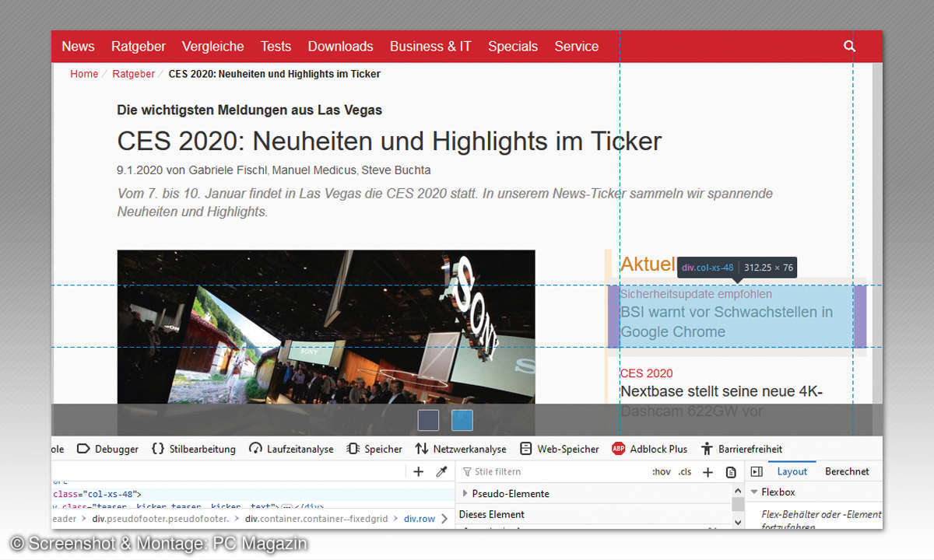Click the plus icon to create new node
This screenshot has height=560, width=934.
418,471
